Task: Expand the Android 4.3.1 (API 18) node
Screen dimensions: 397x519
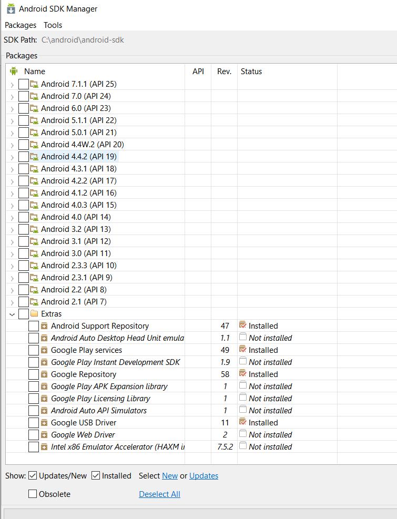Action: point(12,169)
